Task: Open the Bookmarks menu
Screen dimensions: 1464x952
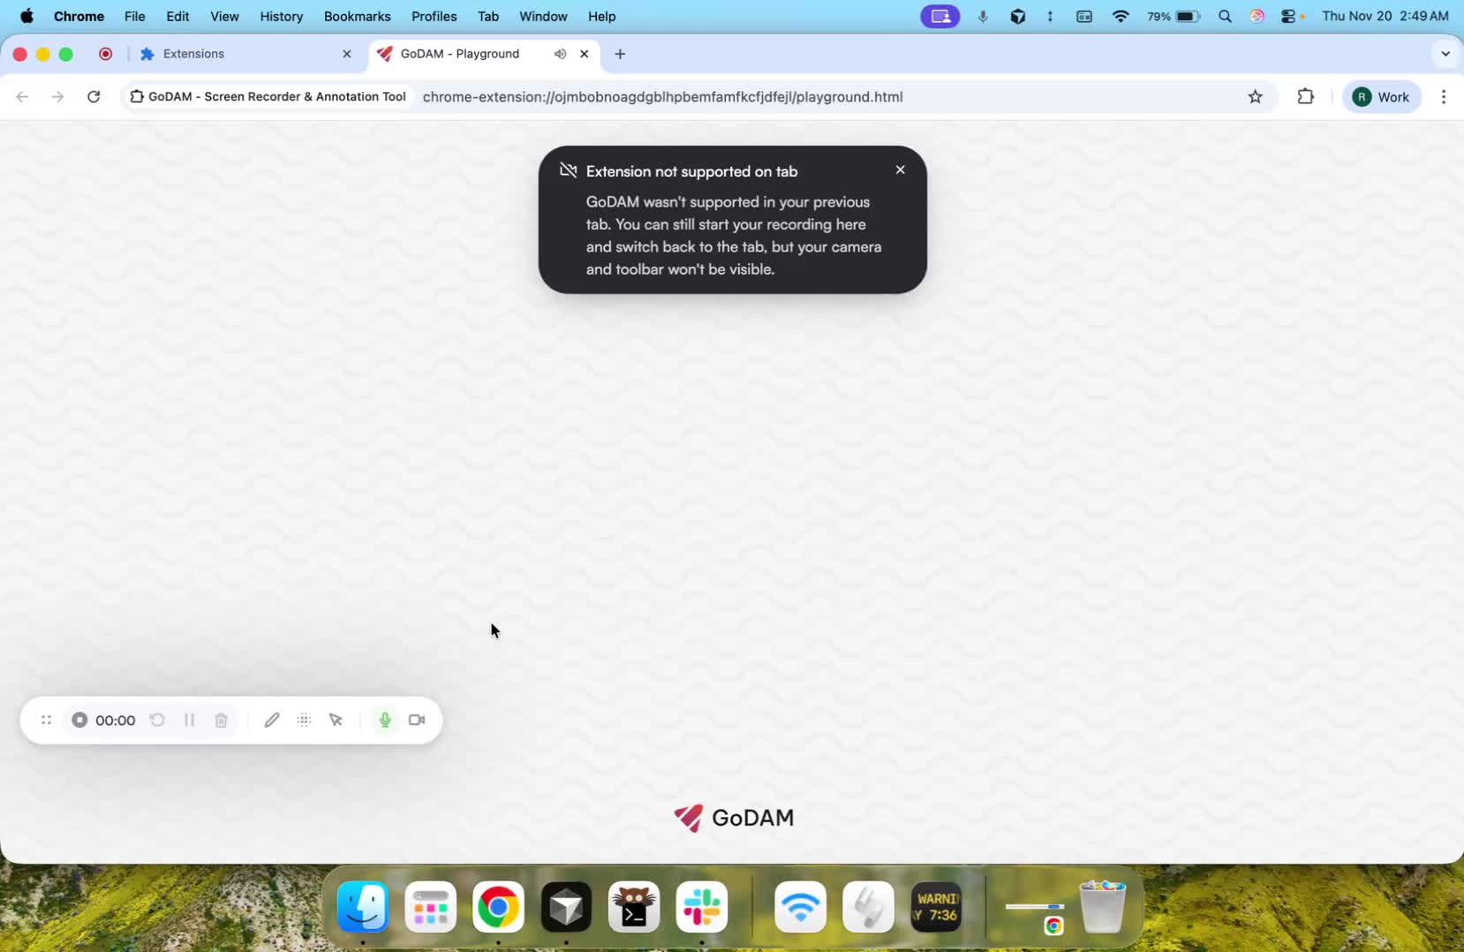Action: coord(357,16)
